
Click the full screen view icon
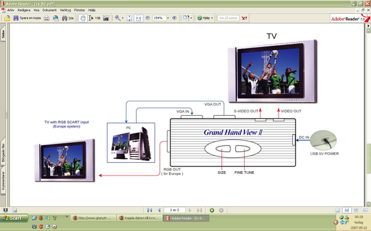pyautogui.click(x=5, y=210)
